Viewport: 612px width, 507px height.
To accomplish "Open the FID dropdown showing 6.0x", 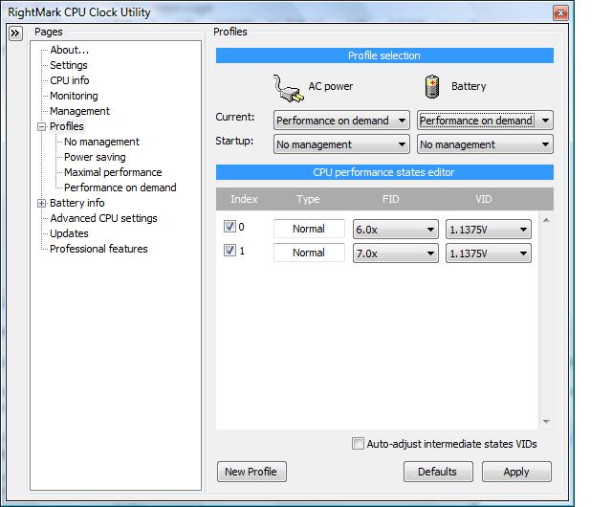I will coord(396,230).
